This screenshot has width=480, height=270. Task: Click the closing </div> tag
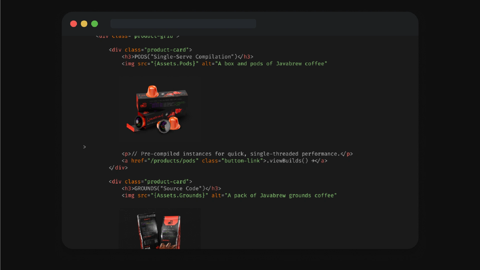click(x=118, y=168)
